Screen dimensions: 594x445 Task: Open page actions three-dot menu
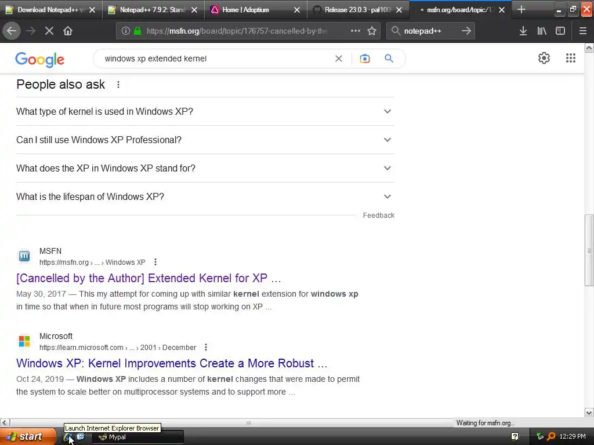(356, 31)
